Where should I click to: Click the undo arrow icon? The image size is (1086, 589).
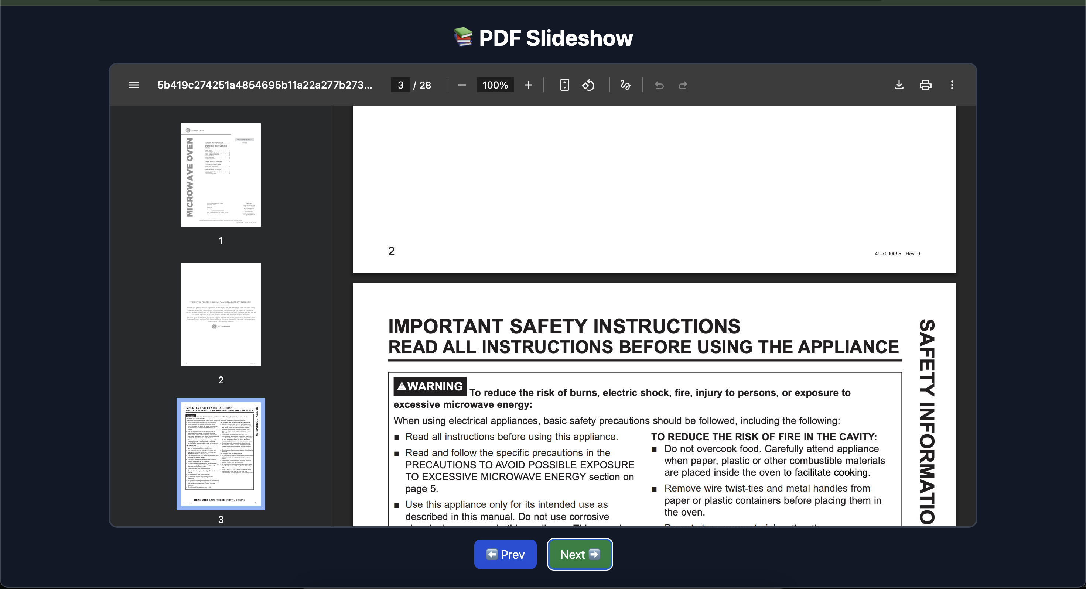click(x=659, y=86)
